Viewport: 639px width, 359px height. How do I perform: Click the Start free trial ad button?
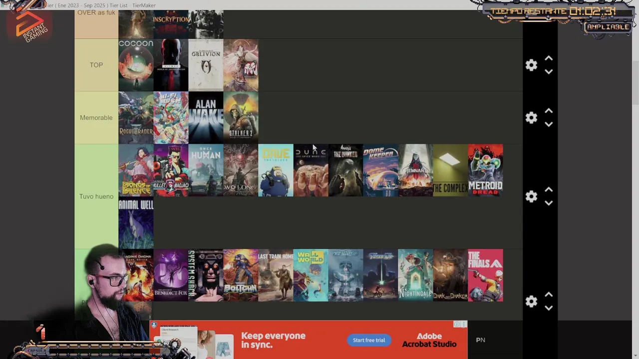tap(369, 340)
